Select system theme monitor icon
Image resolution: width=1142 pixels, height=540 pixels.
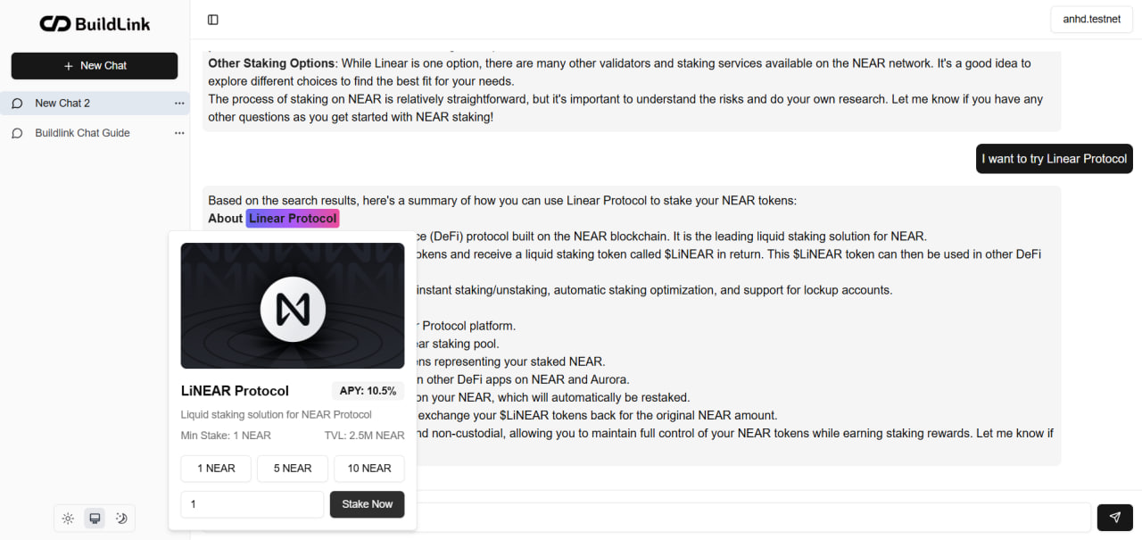(95, 518)
